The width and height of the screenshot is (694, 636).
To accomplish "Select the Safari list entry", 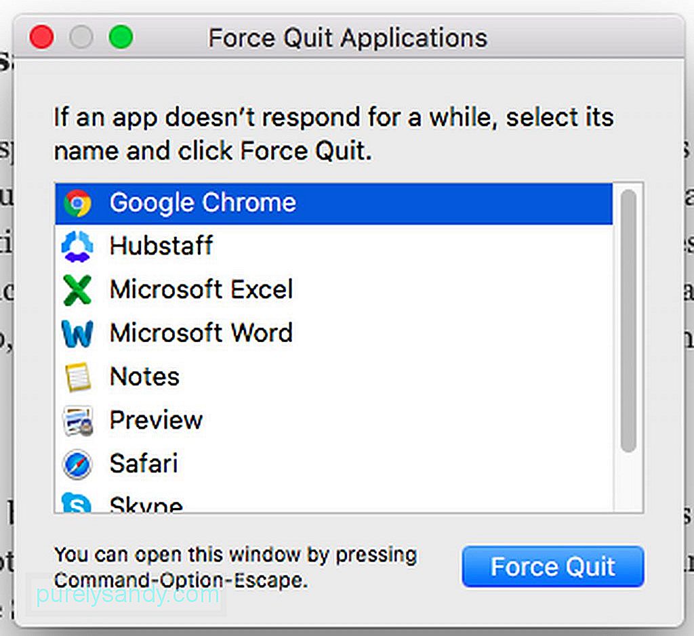I will point(334,464).
